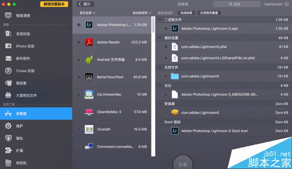Open 大型和旧文件 sidebar icon
The image size is (292, 169).
(8, 95)
